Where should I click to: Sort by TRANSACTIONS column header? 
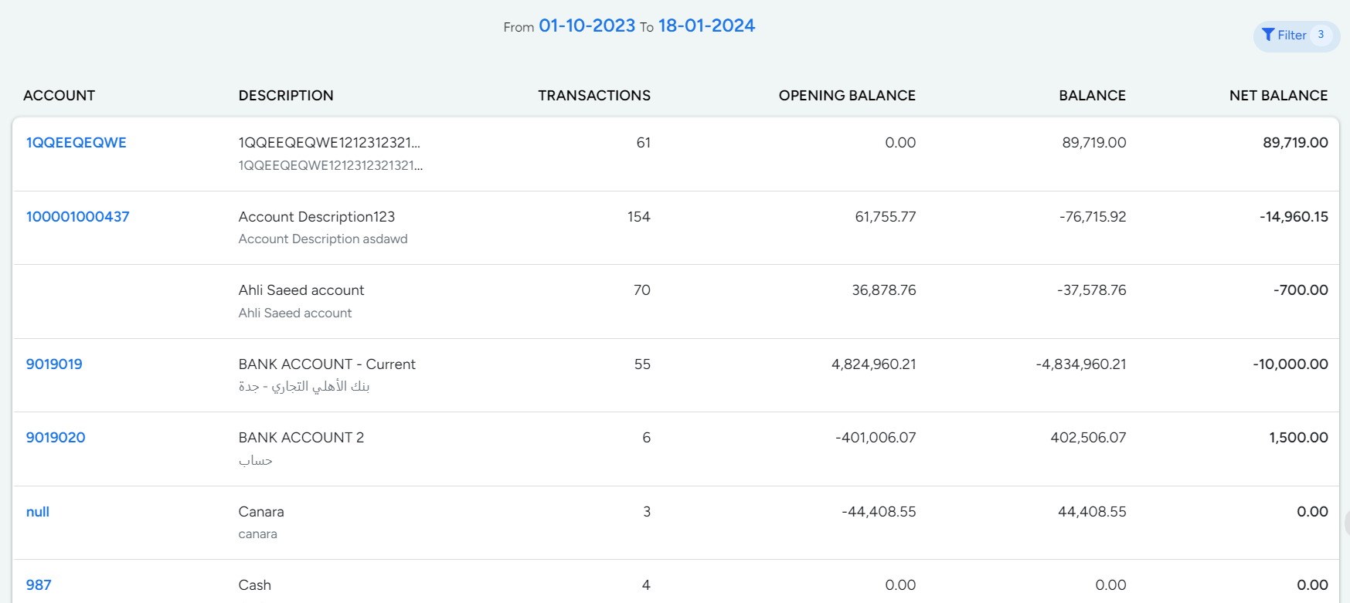coord(594,96)
